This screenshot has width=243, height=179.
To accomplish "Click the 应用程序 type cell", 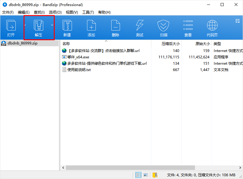I will (x=221, y=57).
